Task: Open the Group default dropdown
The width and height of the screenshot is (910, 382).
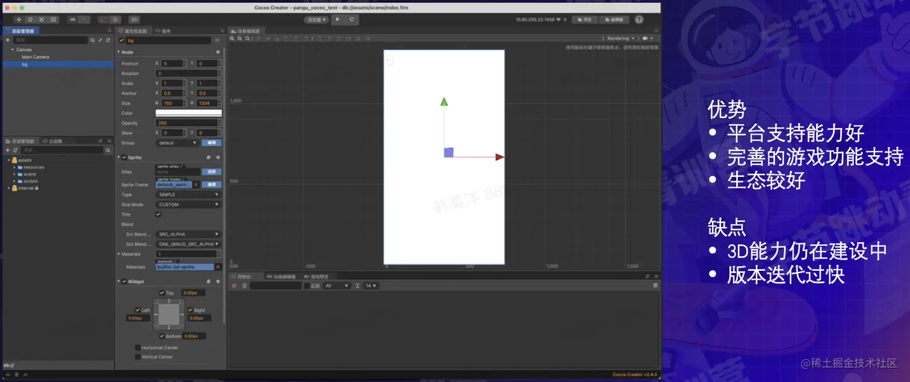Action: (x=177, y=143)
